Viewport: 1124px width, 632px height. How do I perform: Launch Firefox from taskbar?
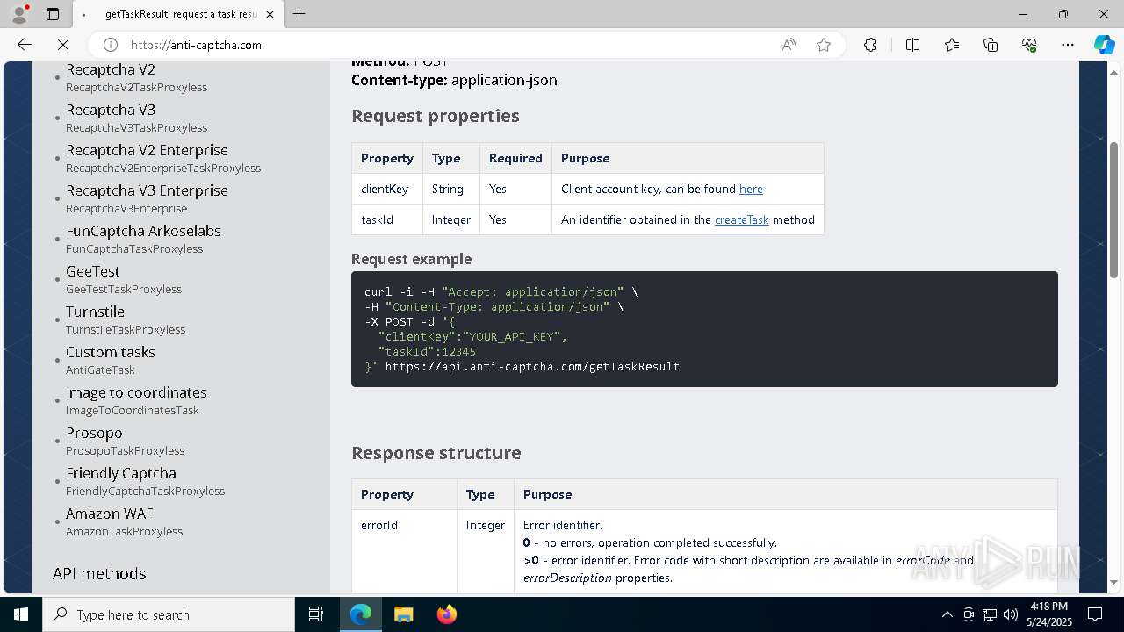pos(446,614)
